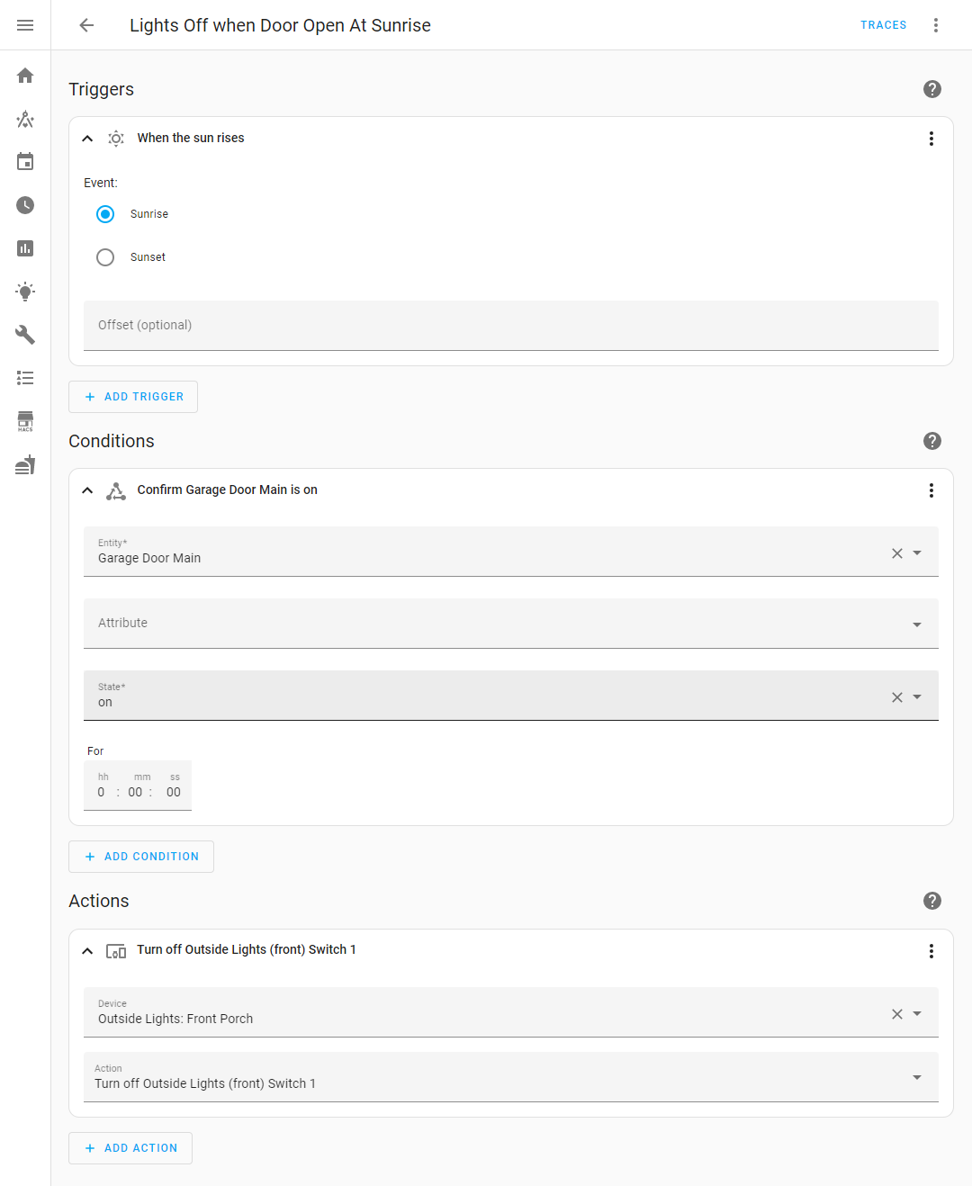Image resolution: width=972 pixels, height=1186 pixels.
Task: Expand the Entity dropdown for Garage Door Main
Action: [x=916, y=552]
